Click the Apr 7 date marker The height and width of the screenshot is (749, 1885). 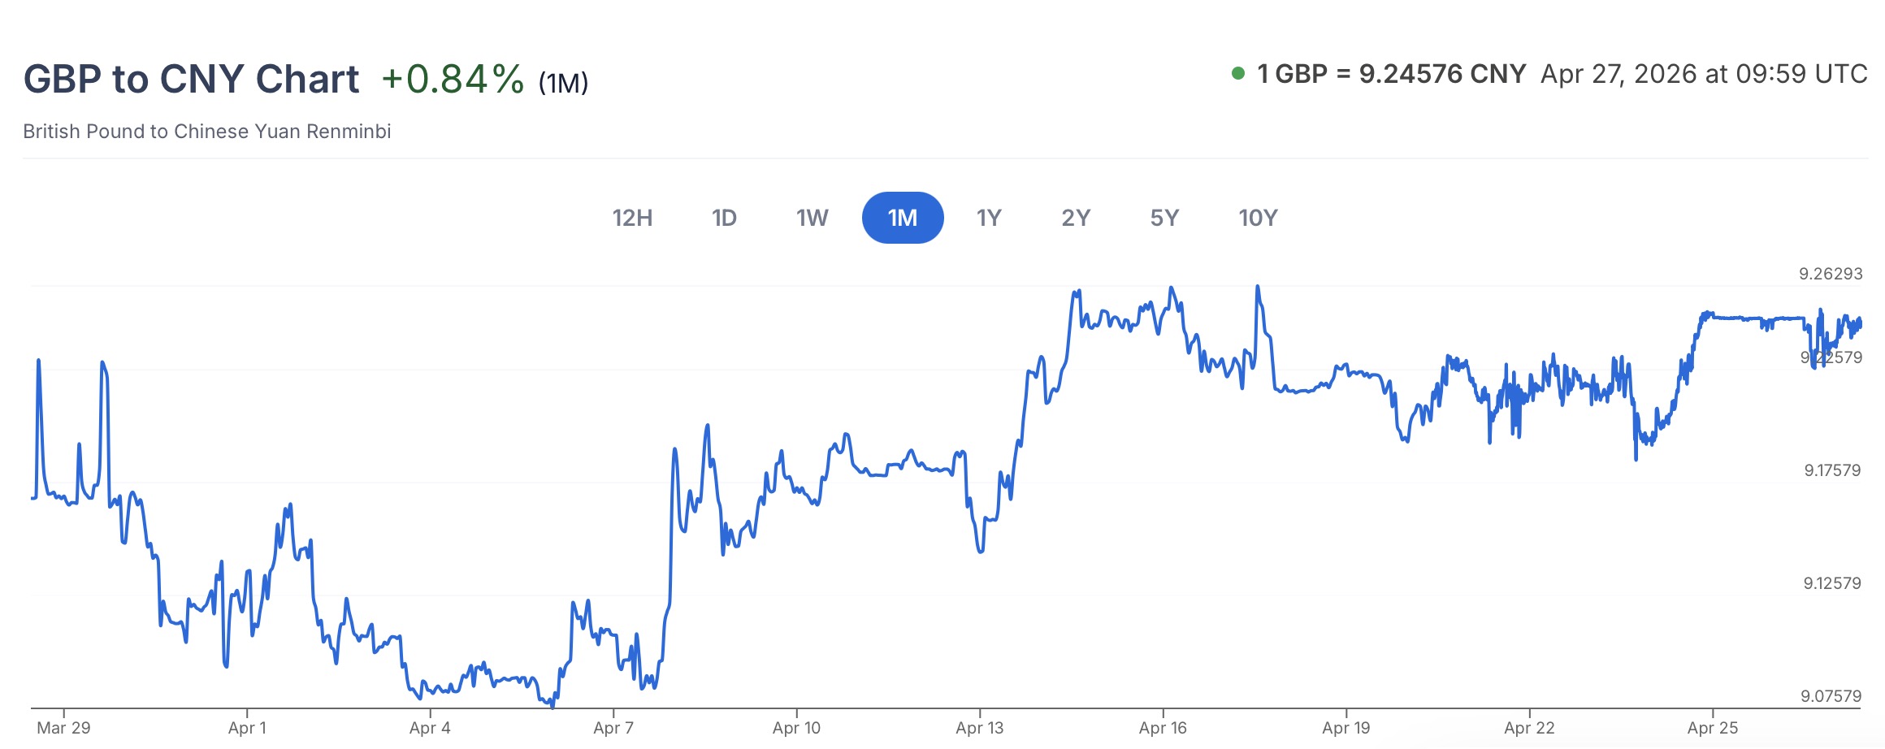coord(613,728)
